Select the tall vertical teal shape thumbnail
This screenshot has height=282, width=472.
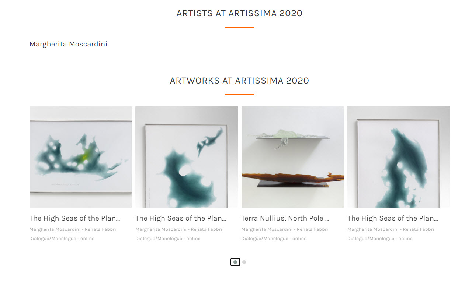click(x=398, y=157)
